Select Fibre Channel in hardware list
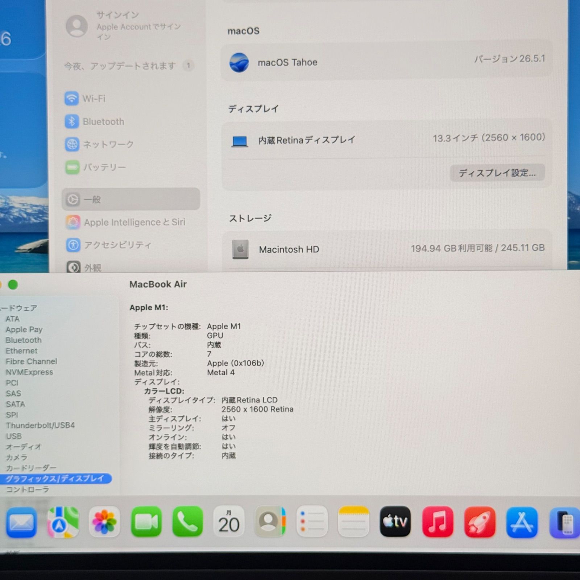The height and width of the screenshot is (580, 580). [31, 361]
